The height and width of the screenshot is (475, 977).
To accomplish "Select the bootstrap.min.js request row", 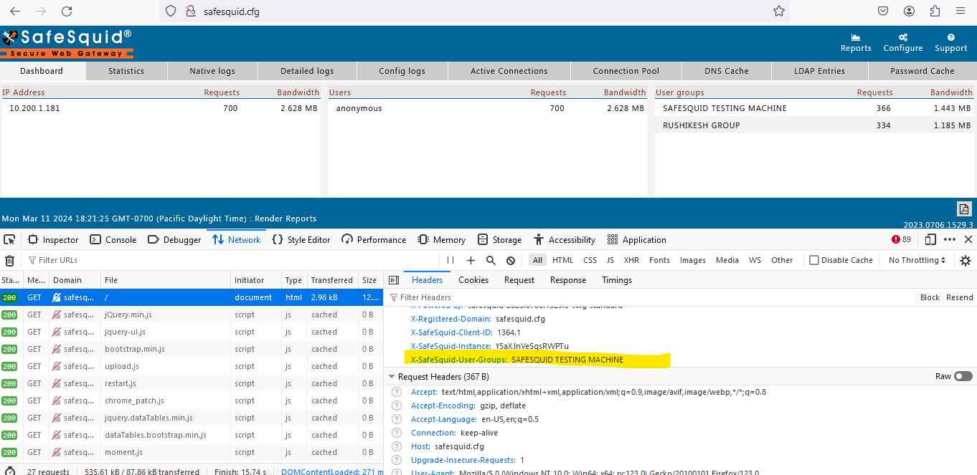I will click(x=192, y=349).
